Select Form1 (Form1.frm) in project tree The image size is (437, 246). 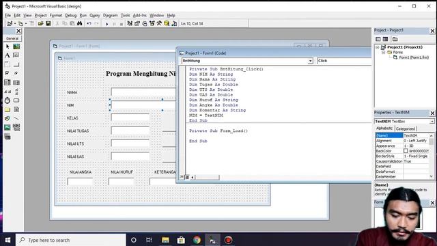click(x=414, y=57)
